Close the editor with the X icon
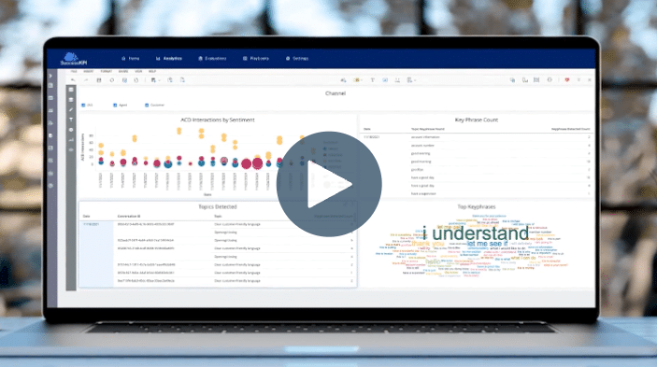This screenshot has width=657, height=367. click(590, 80)
